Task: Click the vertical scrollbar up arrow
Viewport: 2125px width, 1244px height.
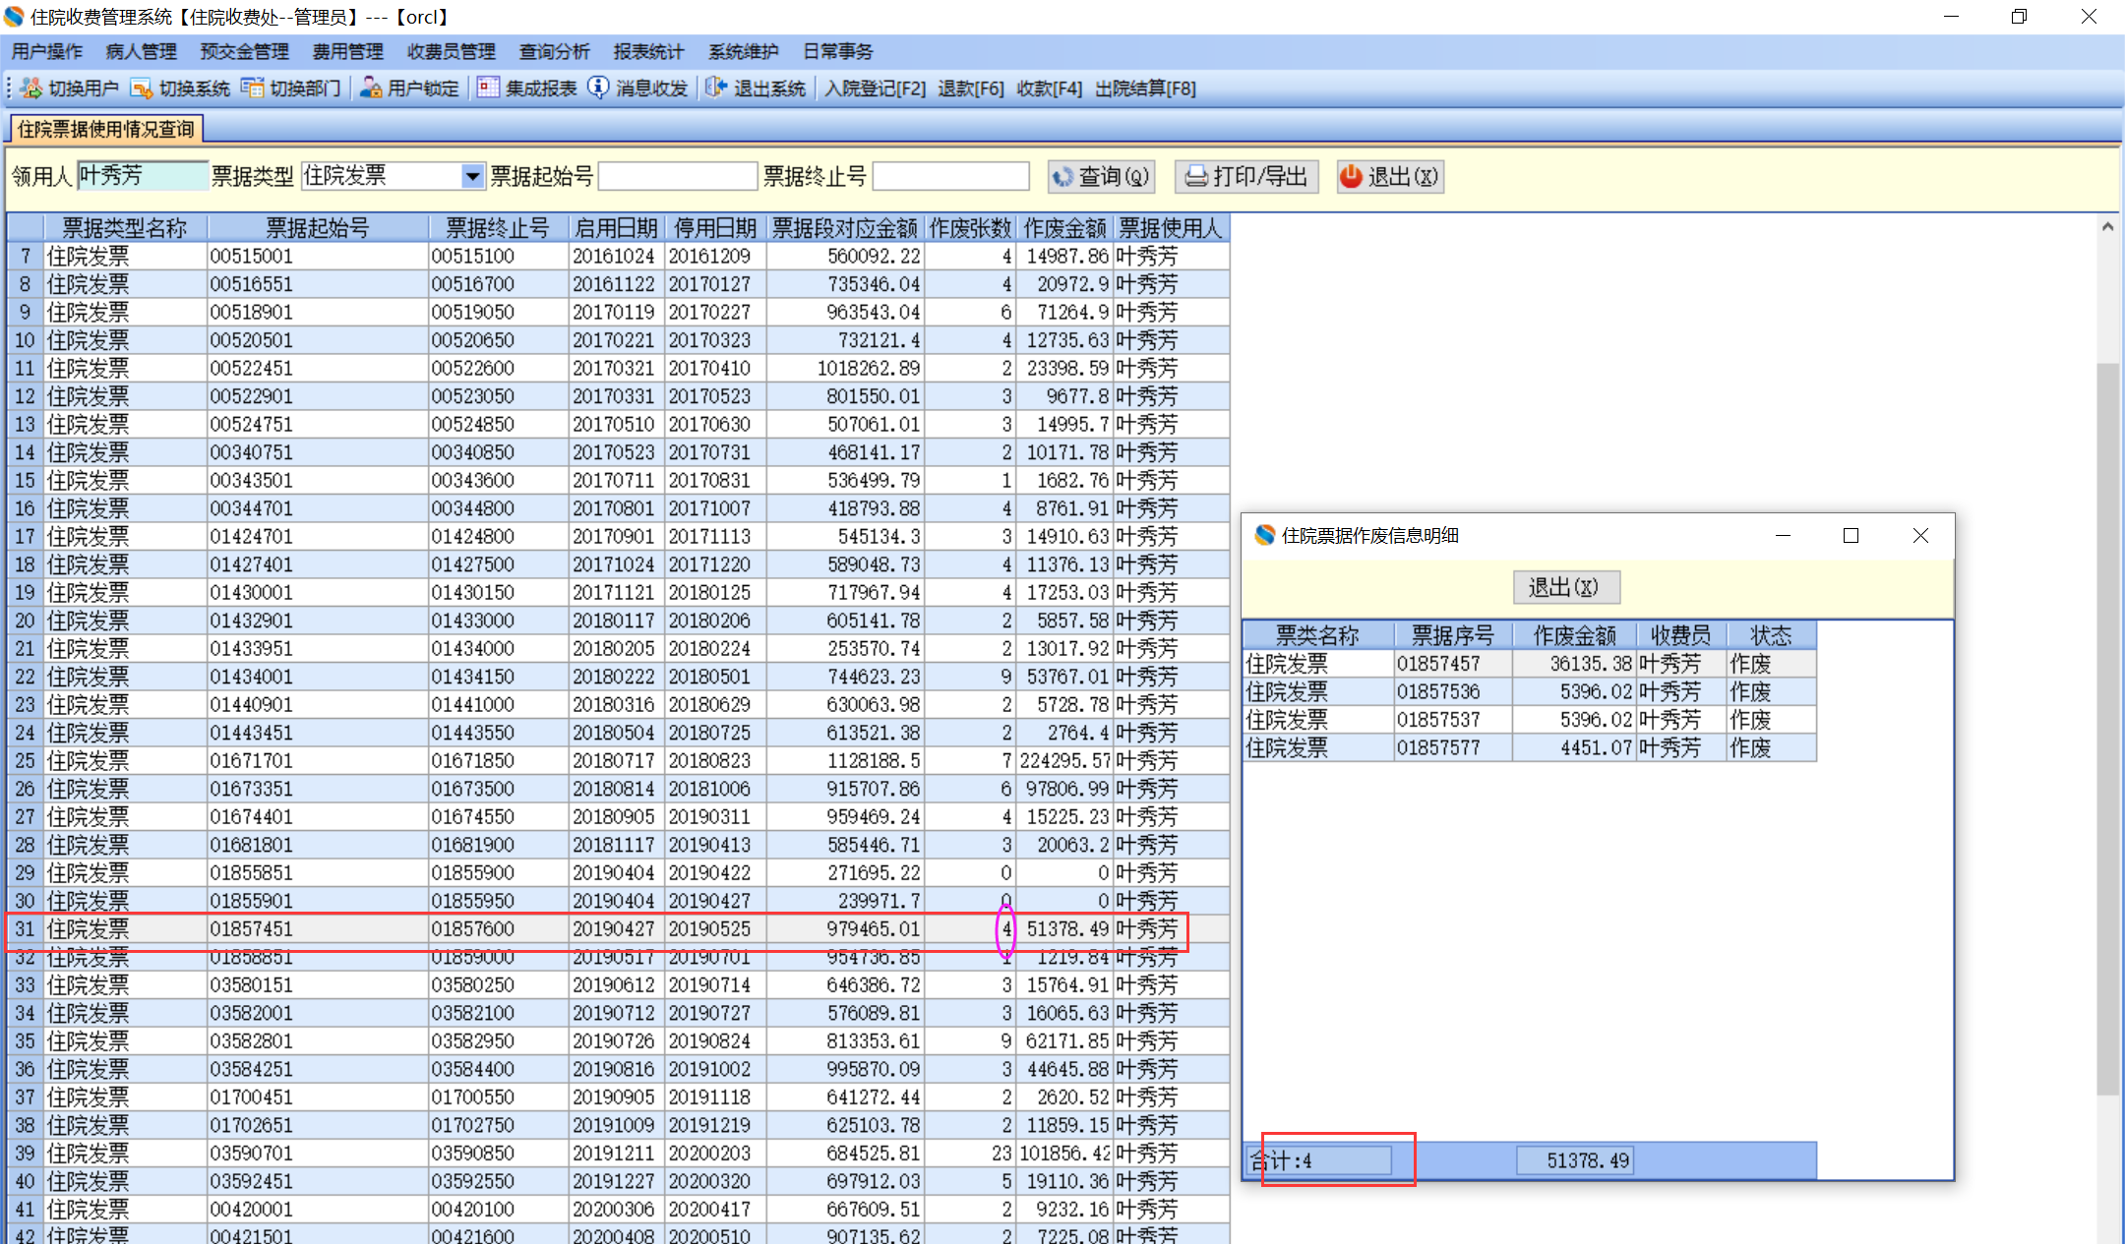Action: tap(2107, 227)
